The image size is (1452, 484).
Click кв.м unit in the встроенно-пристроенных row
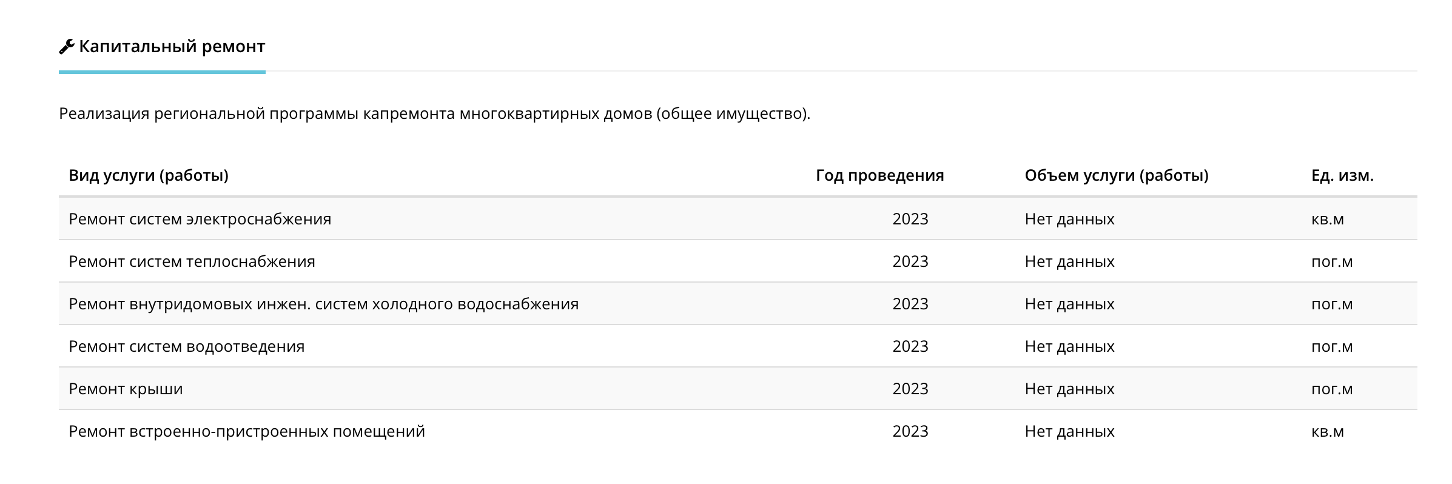1327,431
